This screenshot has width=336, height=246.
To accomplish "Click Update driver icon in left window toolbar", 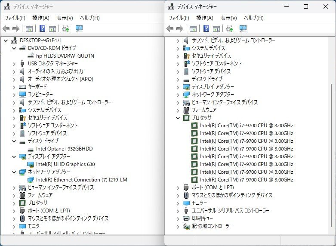I will (x=65, y=28).
